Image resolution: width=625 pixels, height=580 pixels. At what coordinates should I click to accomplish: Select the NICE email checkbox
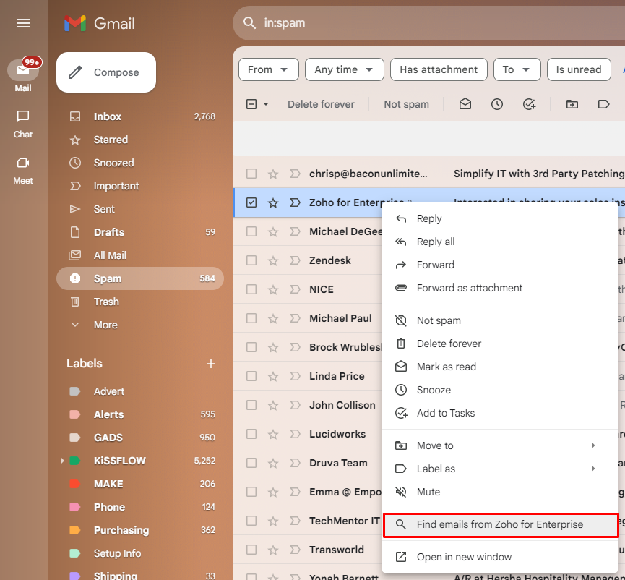point(251,289)
